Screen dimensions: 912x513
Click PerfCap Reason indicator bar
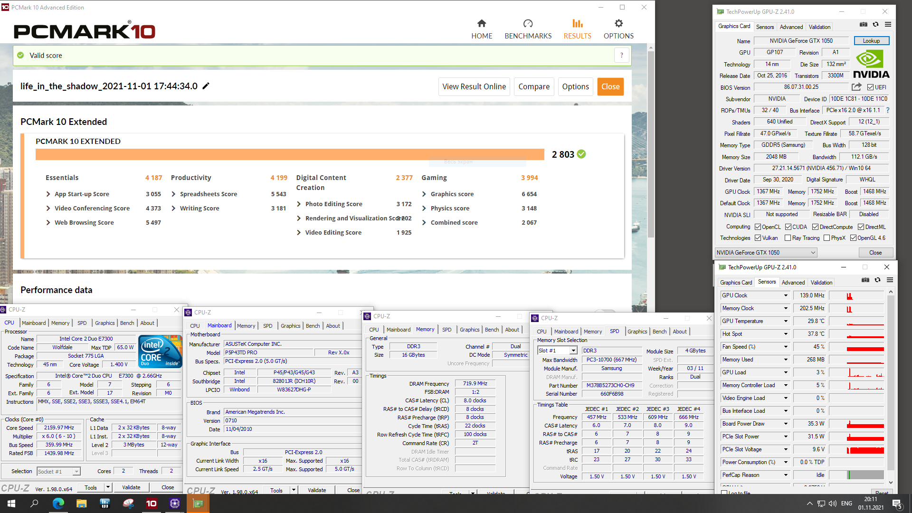(x=865, y=475)
